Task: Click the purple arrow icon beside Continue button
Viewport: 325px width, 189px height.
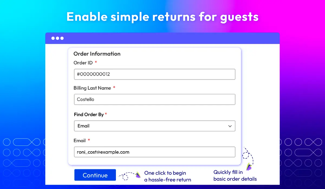Action: (138, 175)
